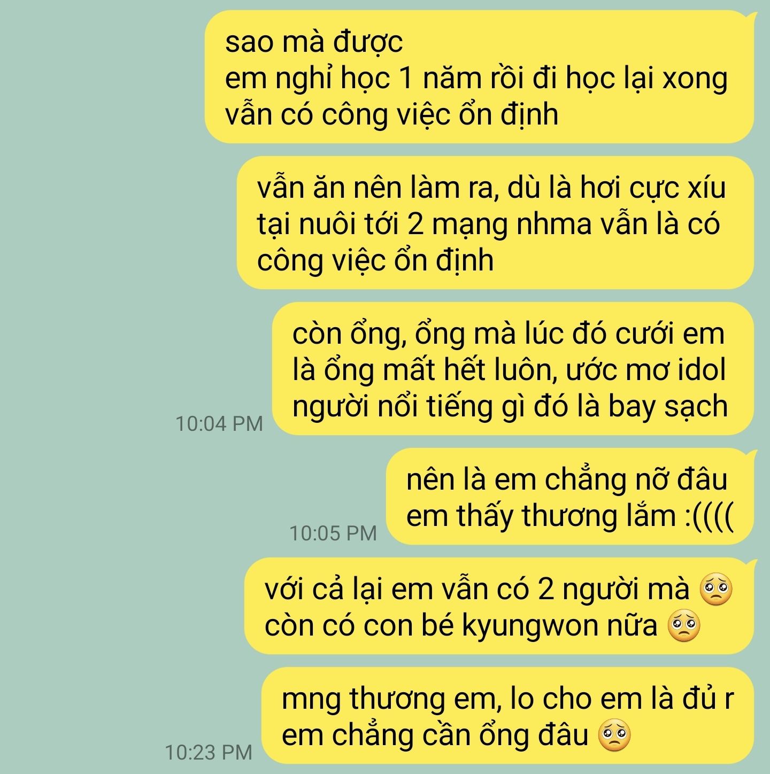Viewport: 770px width, 774px height.
Task: Tap the :(((( emoticon after "thương lắm"
Action: (x=710, y=516)
